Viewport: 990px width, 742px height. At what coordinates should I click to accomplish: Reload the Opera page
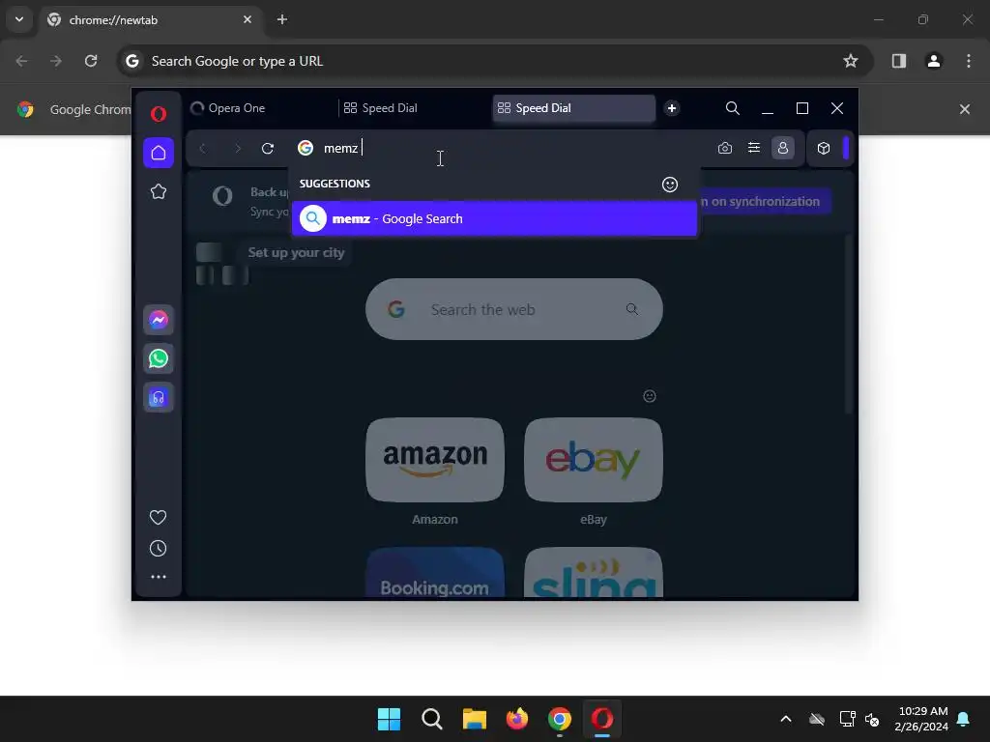[x=268, y=148]
